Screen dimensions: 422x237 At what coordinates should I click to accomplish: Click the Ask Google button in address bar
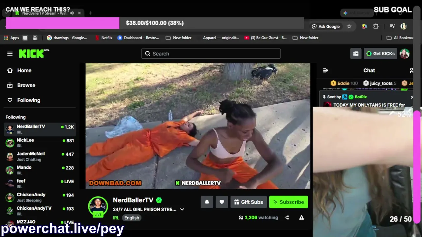326,26
